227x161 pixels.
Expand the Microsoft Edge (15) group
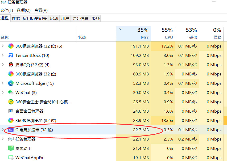pyautogui.click(x=3, y=83)
